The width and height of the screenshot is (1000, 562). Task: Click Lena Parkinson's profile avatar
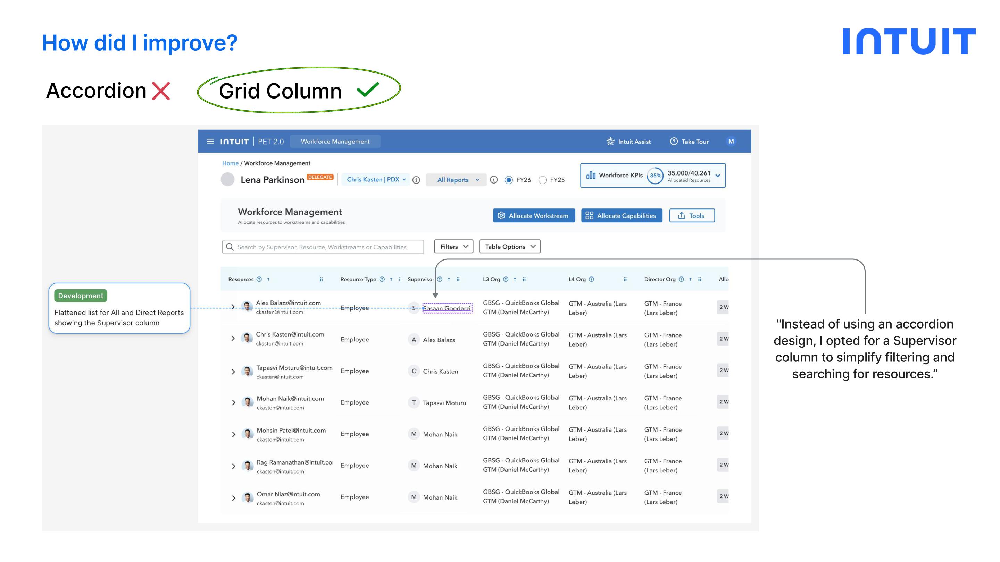pos(227,179)
